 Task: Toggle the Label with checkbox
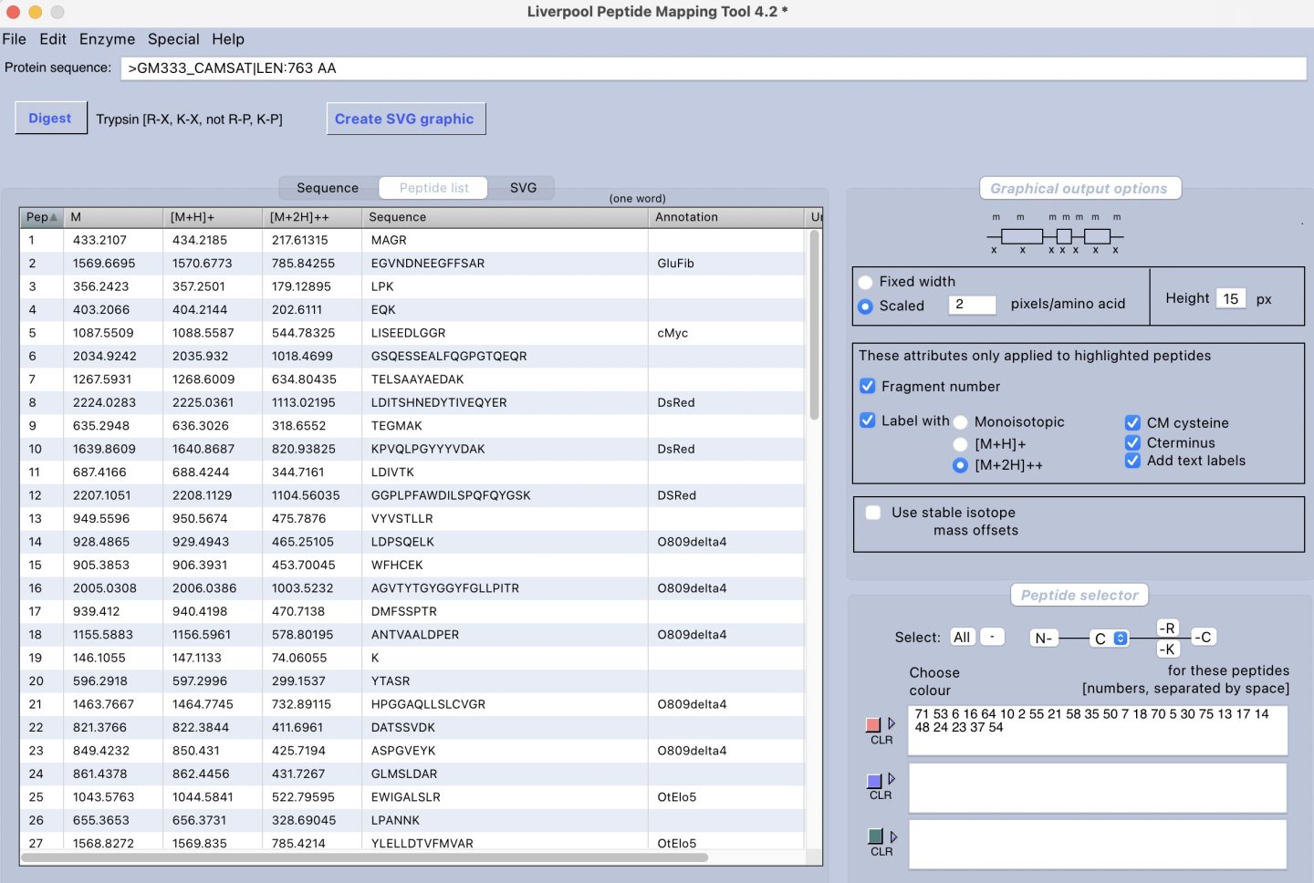pyautogui.click(x=868, y=421)
